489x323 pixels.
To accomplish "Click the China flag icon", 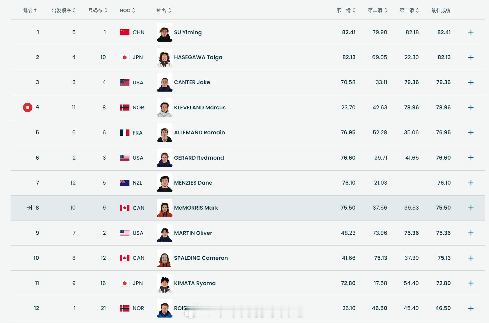I will click(x=125, y=32).
